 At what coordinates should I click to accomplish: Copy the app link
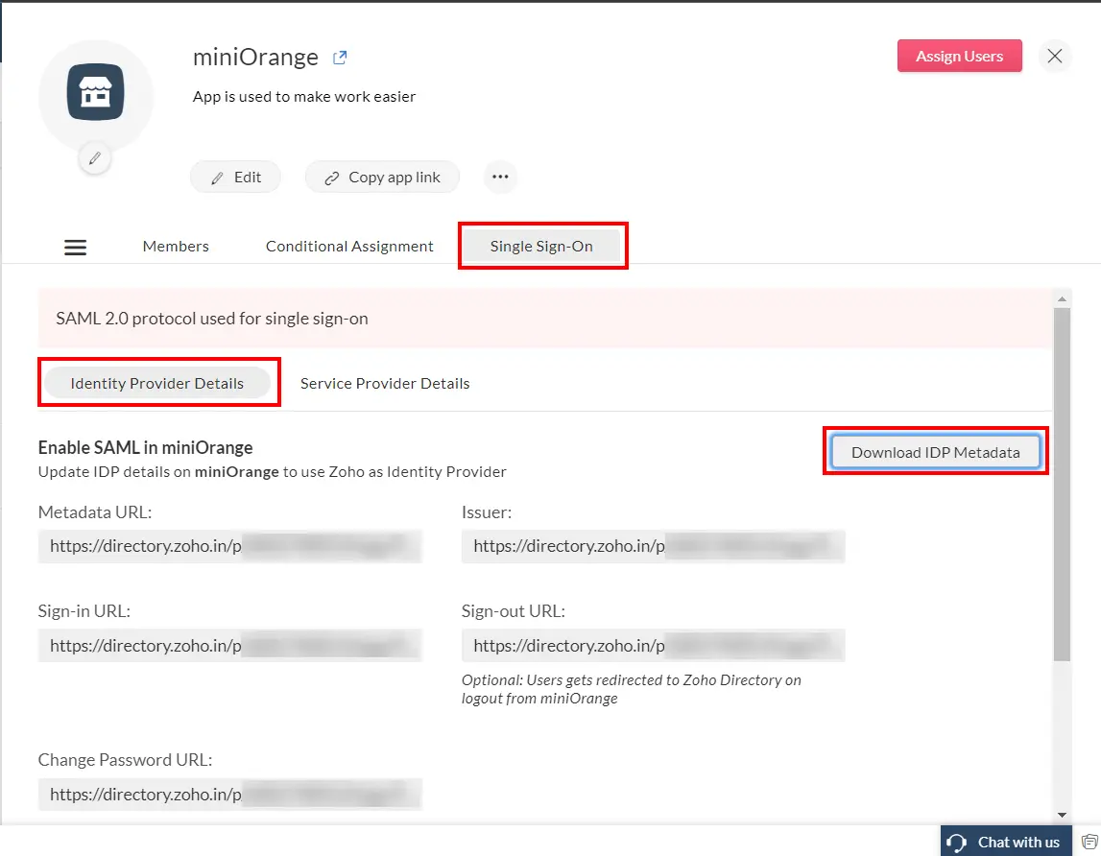pos(382,178)
